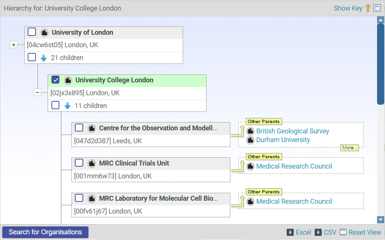The image size is (385, 240).
Task: Tick the University of London checkbox
Action: [32, 32]
